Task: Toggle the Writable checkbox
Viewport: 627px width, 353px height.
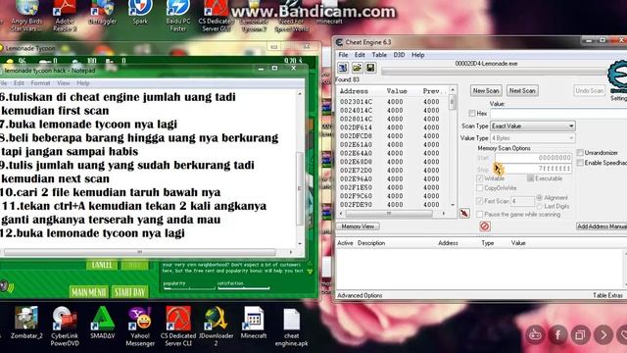Action: (480, 178)
